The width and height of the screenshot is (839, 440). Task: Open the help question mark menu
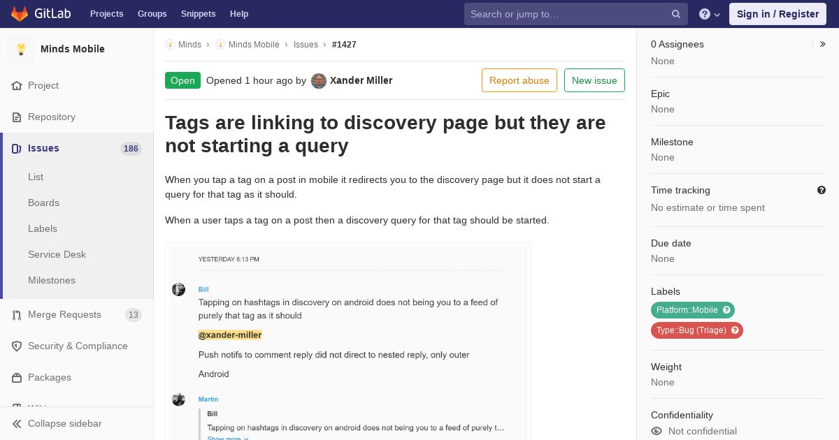click(710, 14)
